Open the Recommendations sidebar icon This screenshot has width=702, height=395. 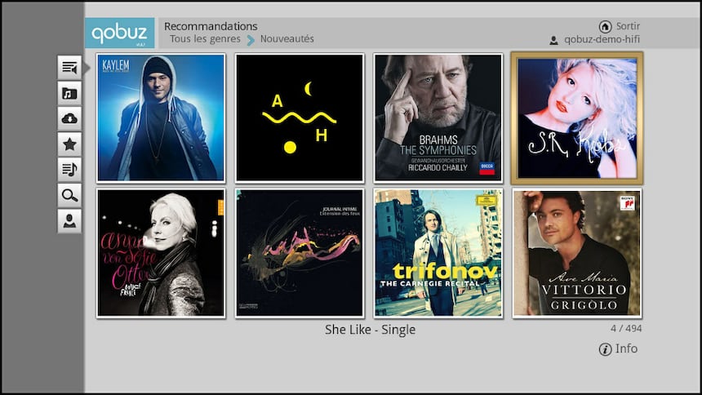[x=69, y=68]
